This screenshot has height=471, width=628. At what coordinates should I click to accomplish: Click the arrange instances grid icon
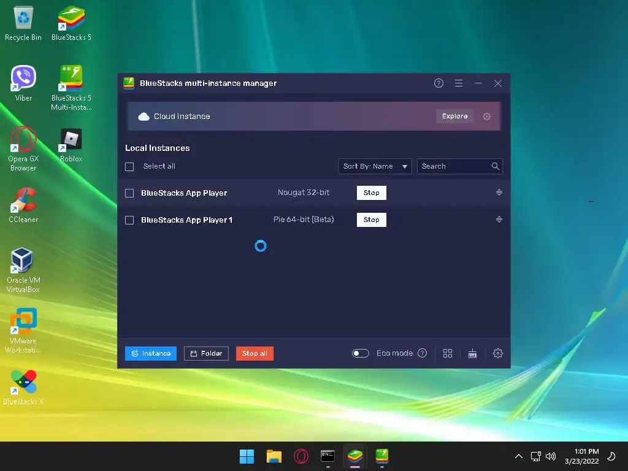click(447, 353)
